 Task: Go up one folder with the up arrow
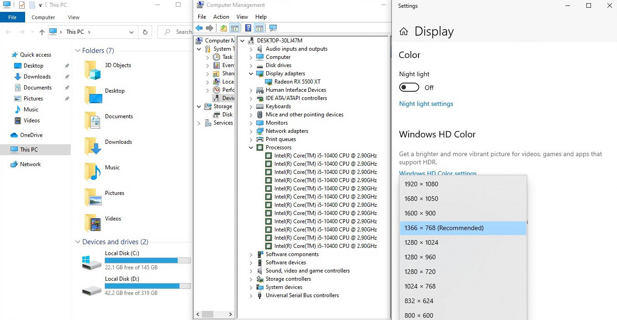(42, 32)
